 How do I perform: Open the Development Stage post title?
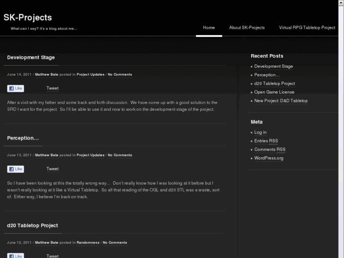tap(31, 57)
